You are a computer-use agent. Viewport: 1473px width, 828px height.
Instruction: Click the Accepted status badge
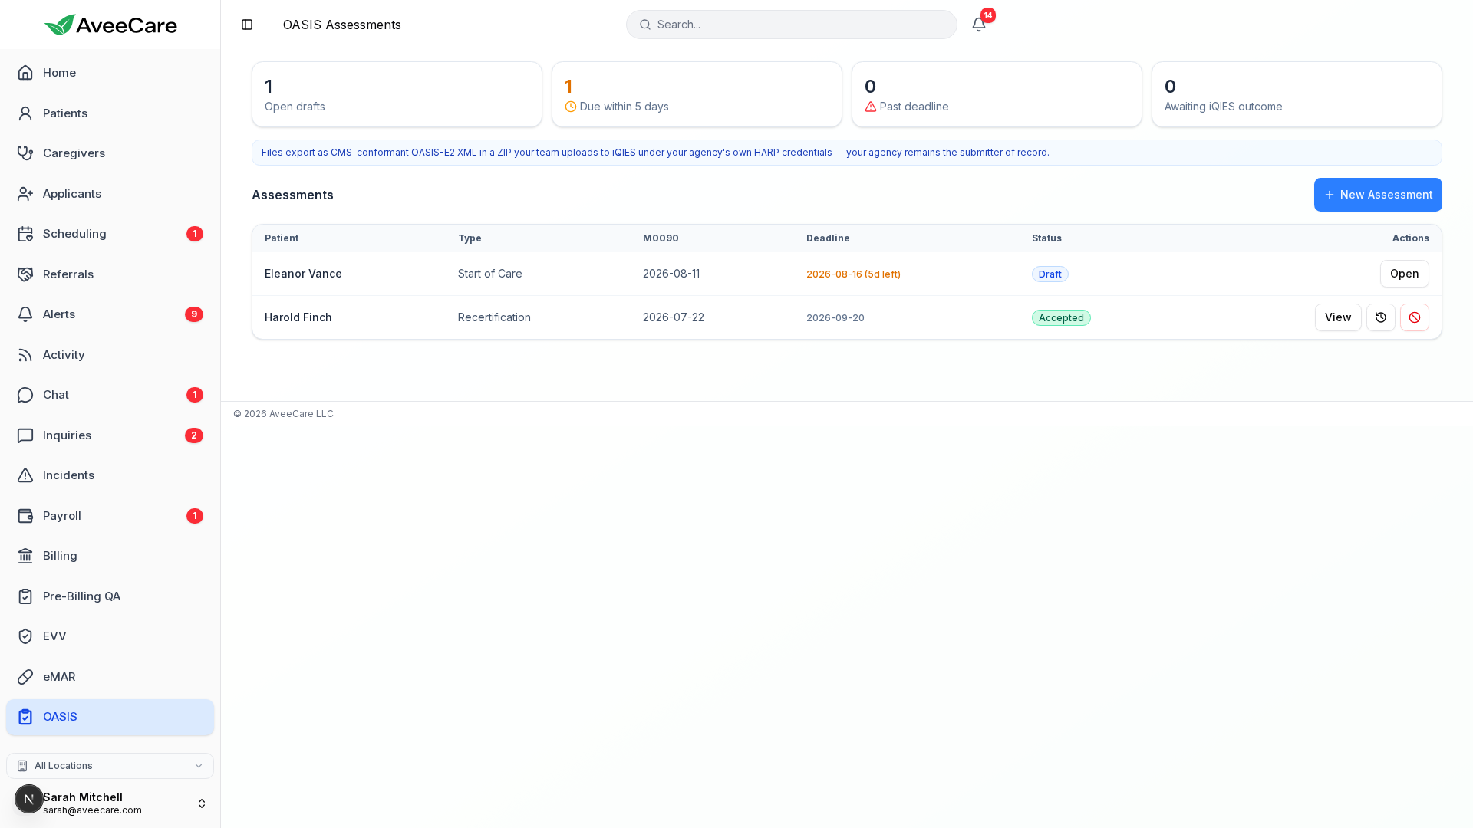coord(1061,318)
